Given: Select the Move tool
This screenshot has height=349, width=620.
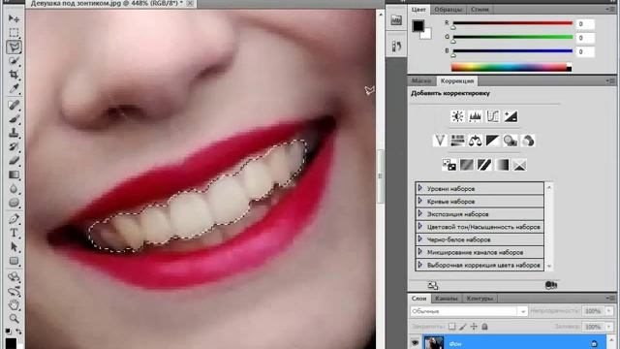Looking at the screenshot, I should (x=14, y=18).
